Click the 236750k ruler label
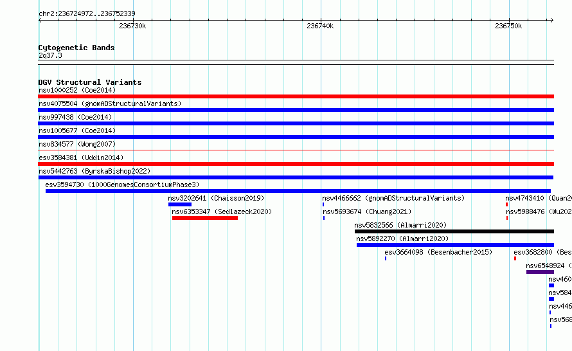The width and height of the screenshot is (572, 351). point(508,26)
